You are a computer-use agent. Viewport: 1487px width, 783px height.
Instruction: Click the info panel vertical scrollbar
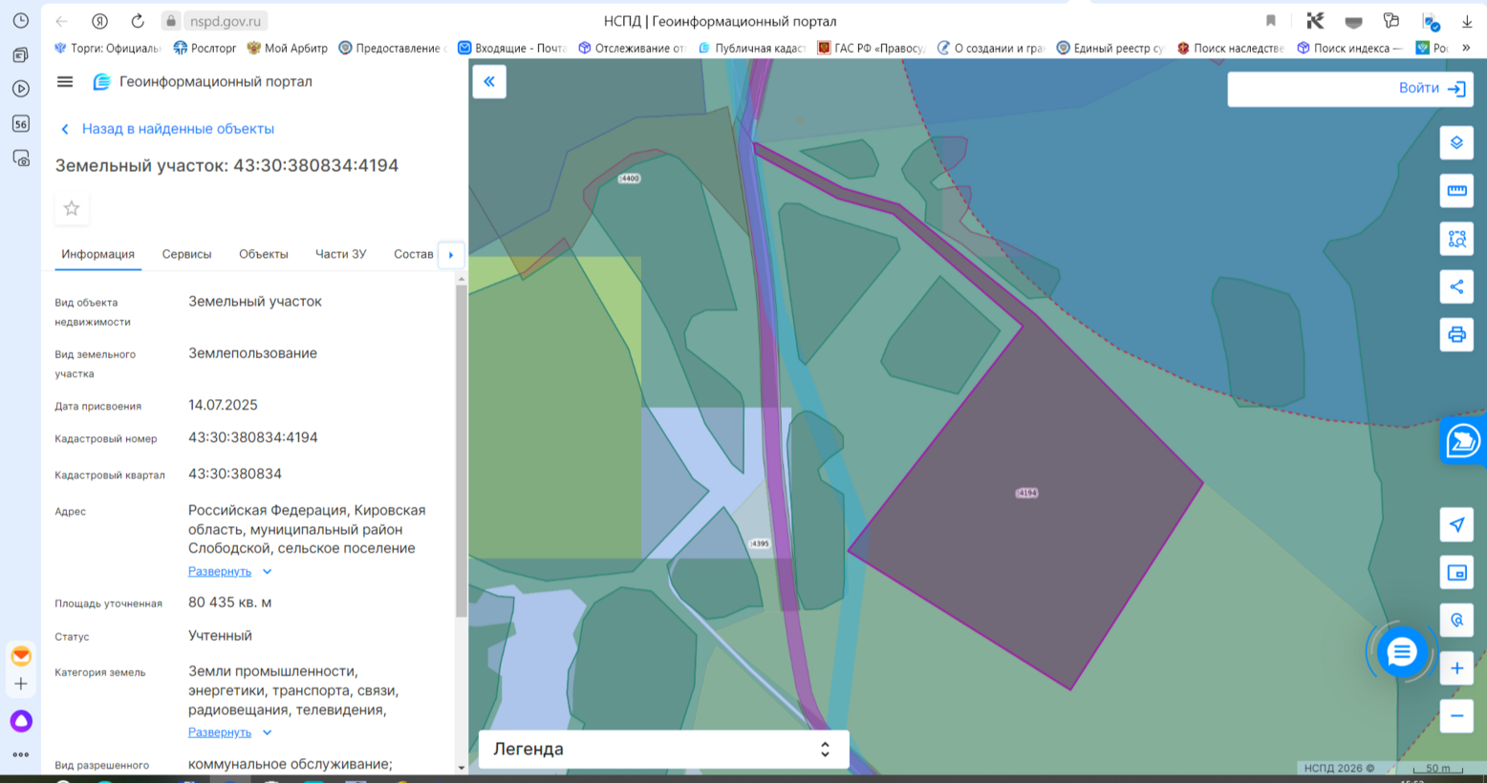click(462, 449)
